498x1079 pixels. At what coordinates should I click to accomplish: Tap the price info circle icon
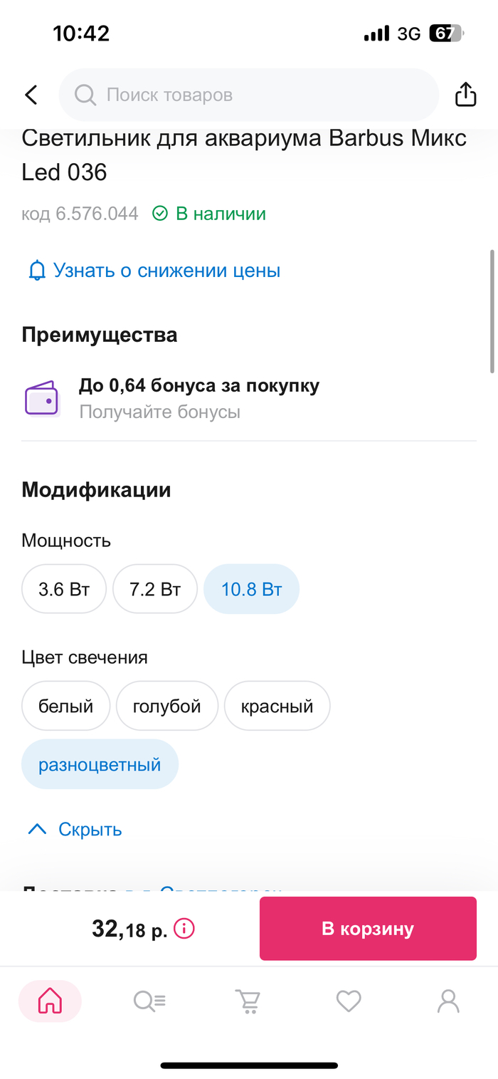coord(184,929)
